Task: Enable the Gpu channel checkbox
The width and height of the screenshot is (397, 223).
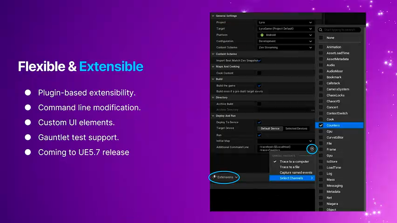Action: [x=321, y=155]
